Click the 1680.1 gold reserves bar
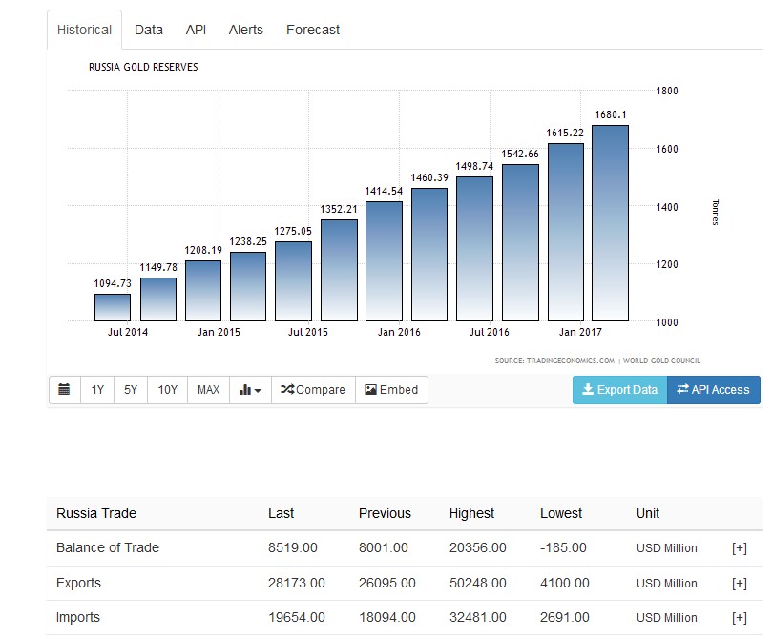The height and width of the screenshot is (639, 773). [610, 223]
